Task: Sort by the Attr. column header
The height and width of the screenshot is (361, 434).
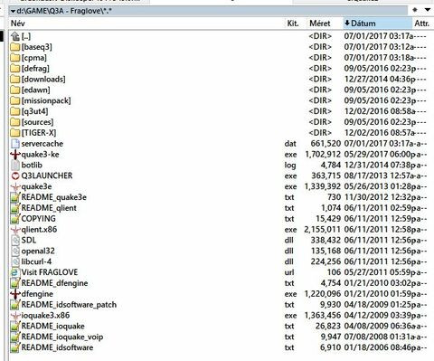Action: tap(421, 24)
